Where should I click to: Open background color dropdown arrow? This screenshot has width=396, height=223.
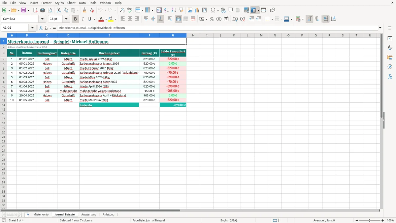coord(116,19)
